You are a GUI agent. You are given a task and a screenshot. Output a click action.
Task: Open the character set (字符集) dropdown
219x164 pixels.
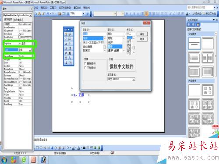[134, 79]
